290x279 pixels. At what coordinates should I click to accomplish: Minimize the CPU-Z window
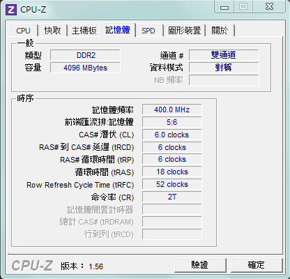pos(224,7)
